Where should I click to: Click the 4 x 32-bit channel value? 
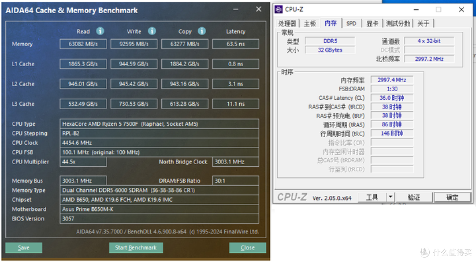[x=429, y=41]
